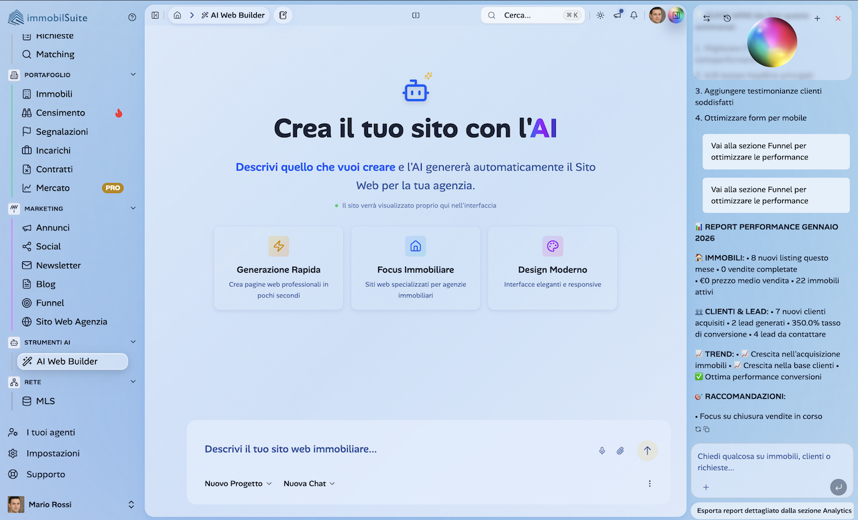The height and width of the screenshot is (520, 858).
Task: Click the attachment paperclip in the prompt bar
Action: coord(620,450)
